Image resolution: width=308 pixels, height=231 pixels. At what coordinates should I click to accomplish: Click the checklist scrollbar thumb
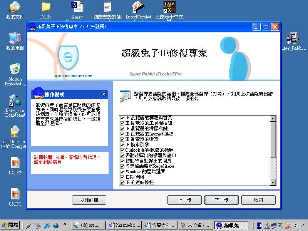[x=273, y=139]
